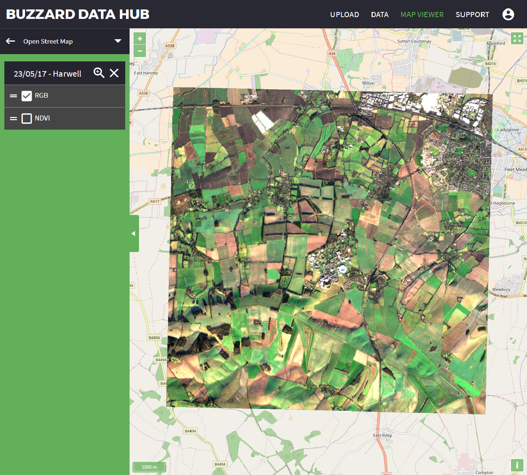Grab the NDVI layer reorder handle
527x475 pixels.
point(13,118)
